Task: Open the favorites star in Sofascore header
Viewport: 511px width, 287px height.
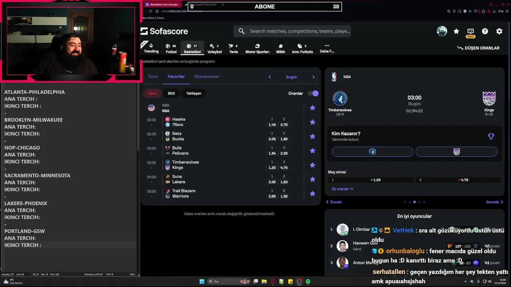Action: point(456,31)
